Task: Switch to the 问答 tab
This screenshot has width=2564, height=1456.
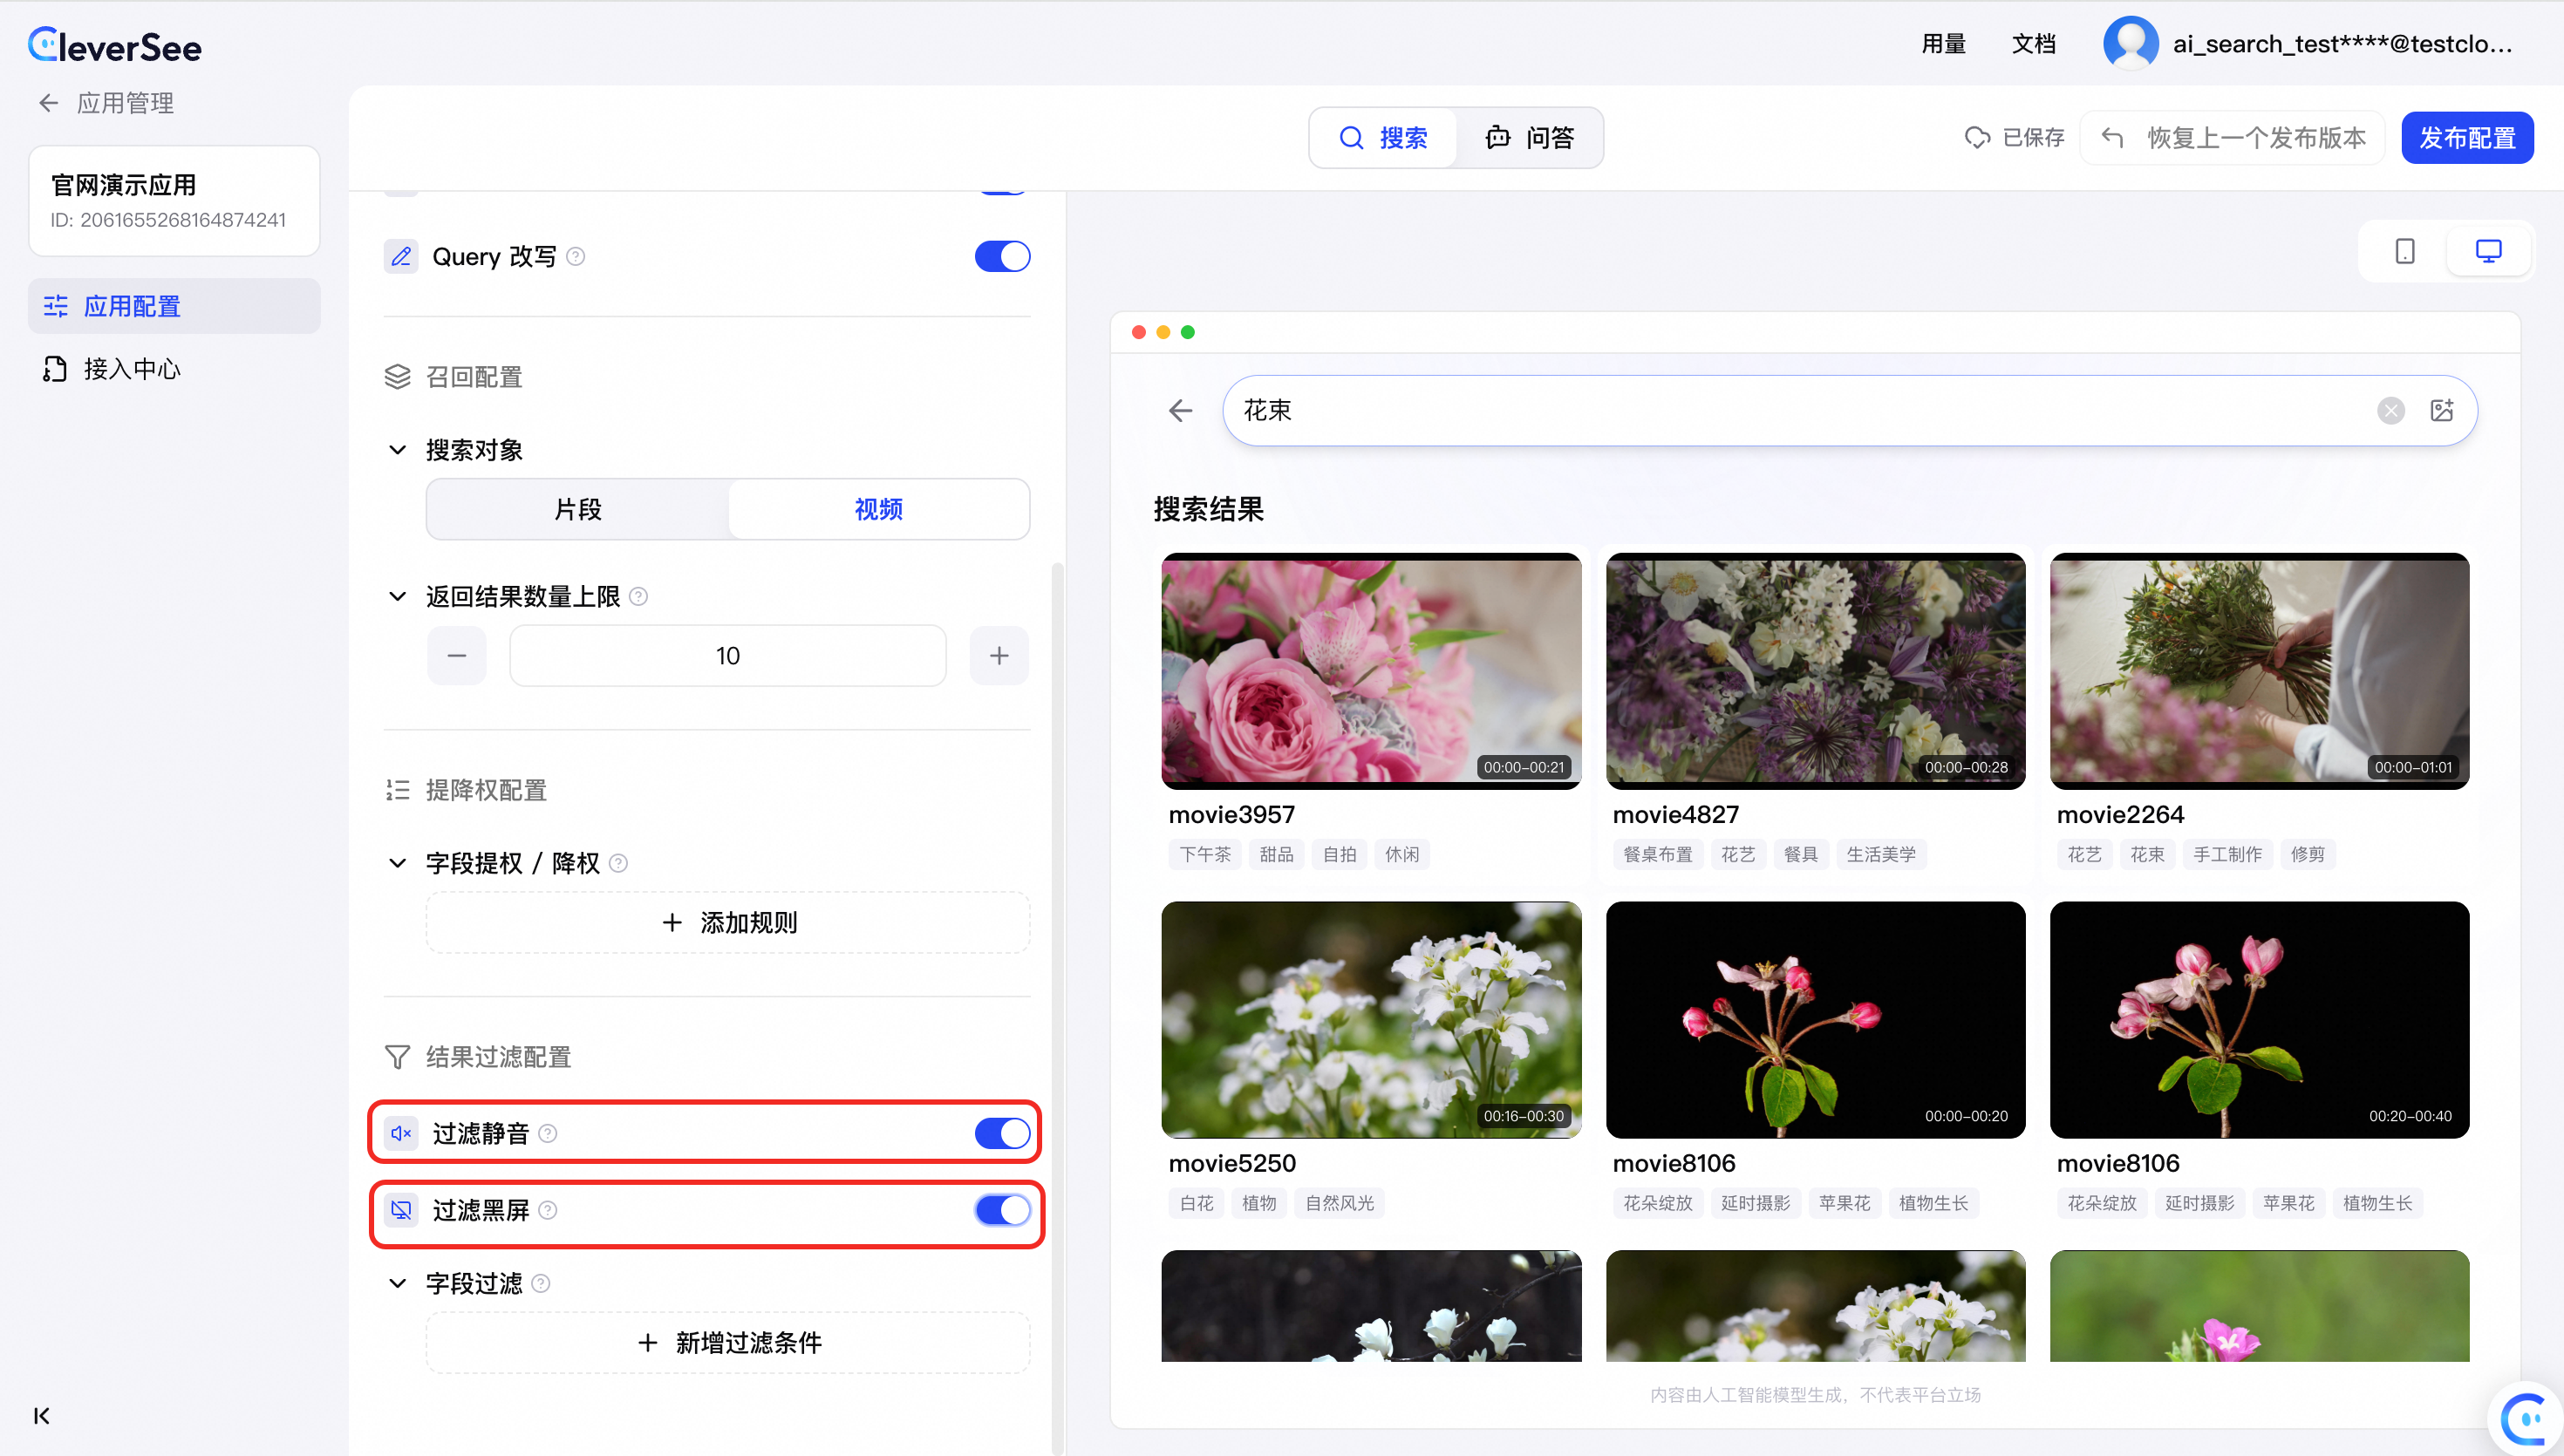Action: coord(1530,138)
